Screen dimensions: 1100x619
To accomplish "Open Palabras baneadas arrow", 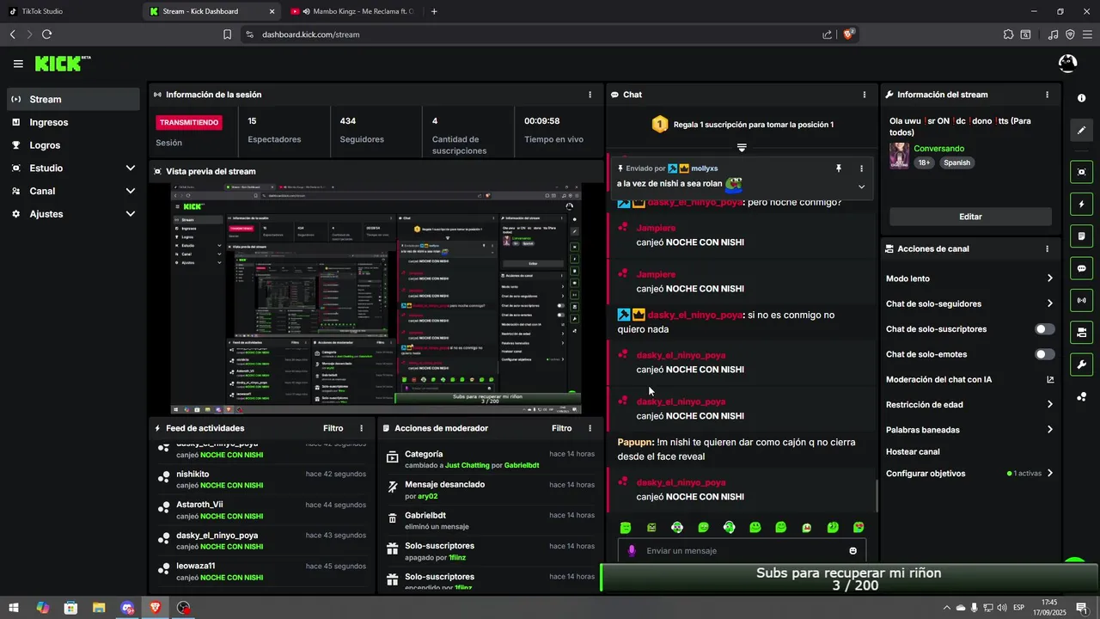I will [x=1049, y=430].
